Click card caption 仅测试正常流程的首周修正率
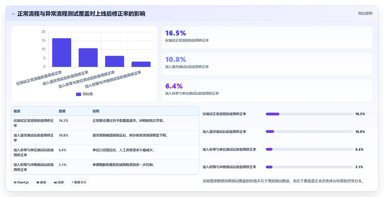This screenshot has height=197, width=384. point(187,41)
